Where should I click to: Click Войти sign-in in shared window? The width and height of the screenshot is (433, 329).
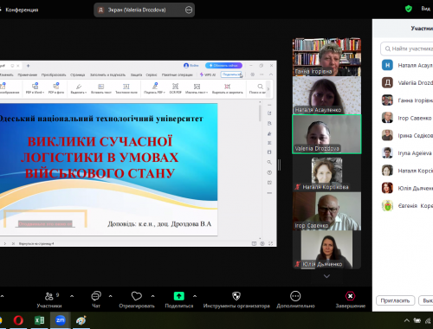point(191,66)
